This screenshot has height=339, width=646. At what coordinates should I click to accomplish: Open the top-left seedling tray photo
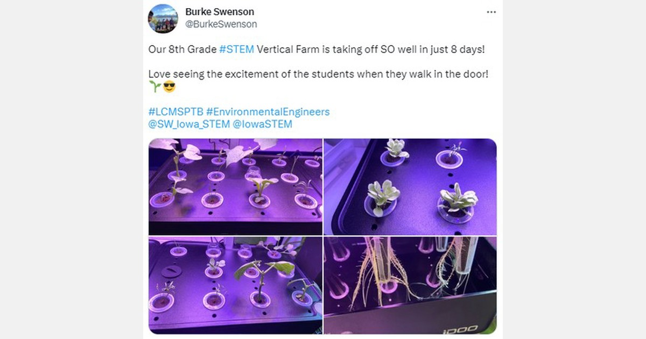pyautogui.click(x=235, y=186)
